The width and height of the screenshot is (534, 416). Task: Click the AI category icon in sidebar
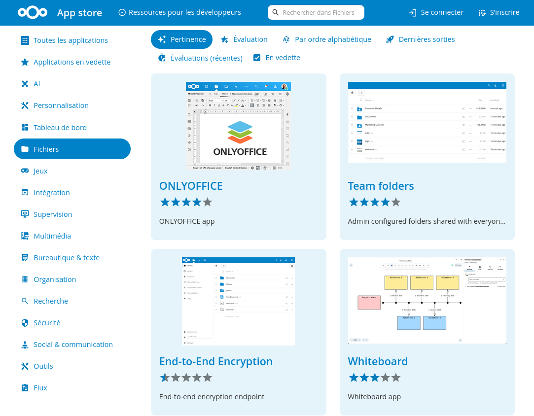(25, 84)
